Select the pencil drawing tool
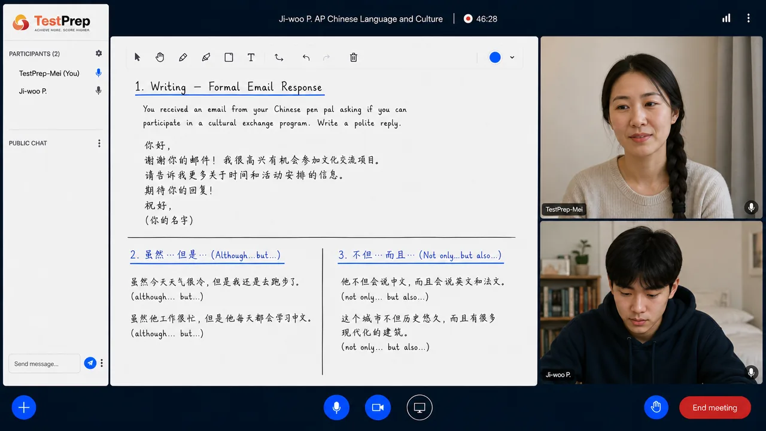Viewport: 766px width, 431px height. click(x=183, y=57)
